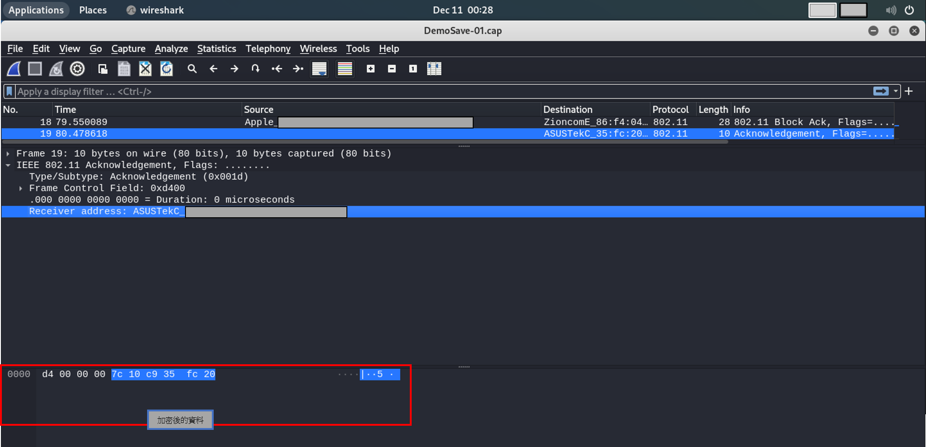Select packet 18 Block Ack row
This screenshot has height=447, width=926.
tap(370, 122)
